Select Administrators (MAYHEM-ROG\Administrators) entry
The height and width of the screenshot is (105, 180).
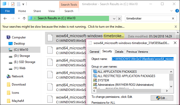click(x=126, y=85)
